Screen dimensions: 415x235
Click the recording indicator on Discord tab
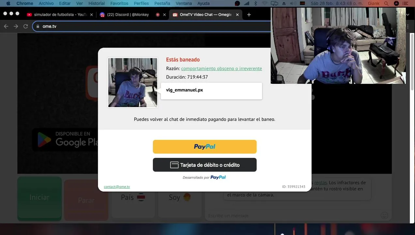pos(158,15)
